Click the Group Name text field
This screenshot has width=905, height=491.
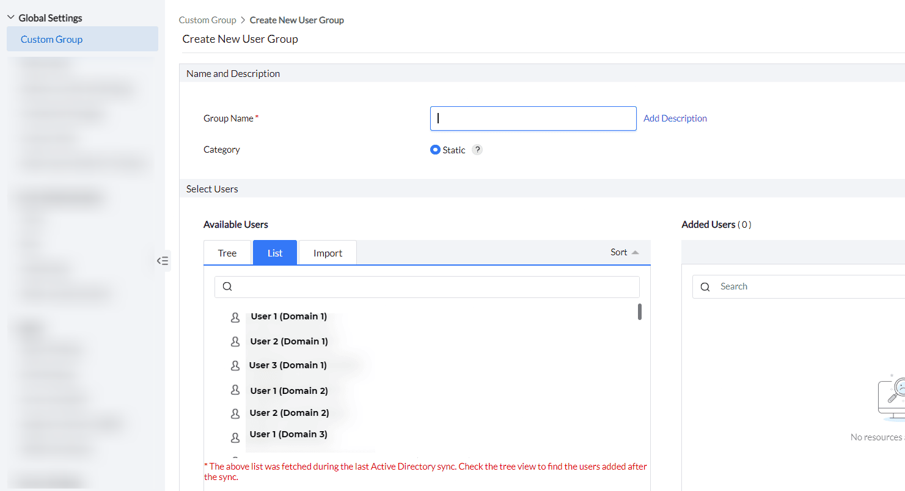coord(533,118)
